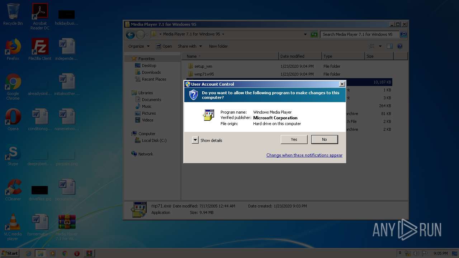Select Media Player 7.1 WinRAR archive on desktop
459x258 pixels.
tap(66, 227)
